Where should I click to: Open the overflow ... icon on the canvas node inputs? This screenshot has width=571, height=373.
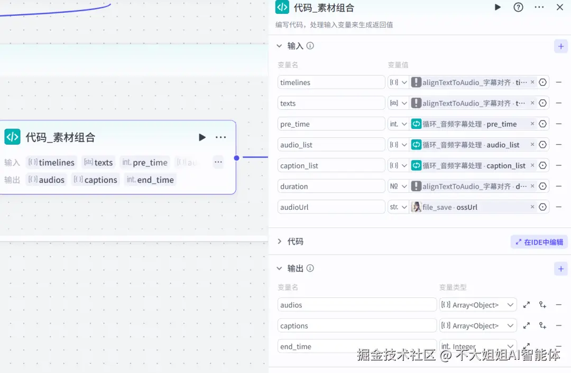pos(218,162)
